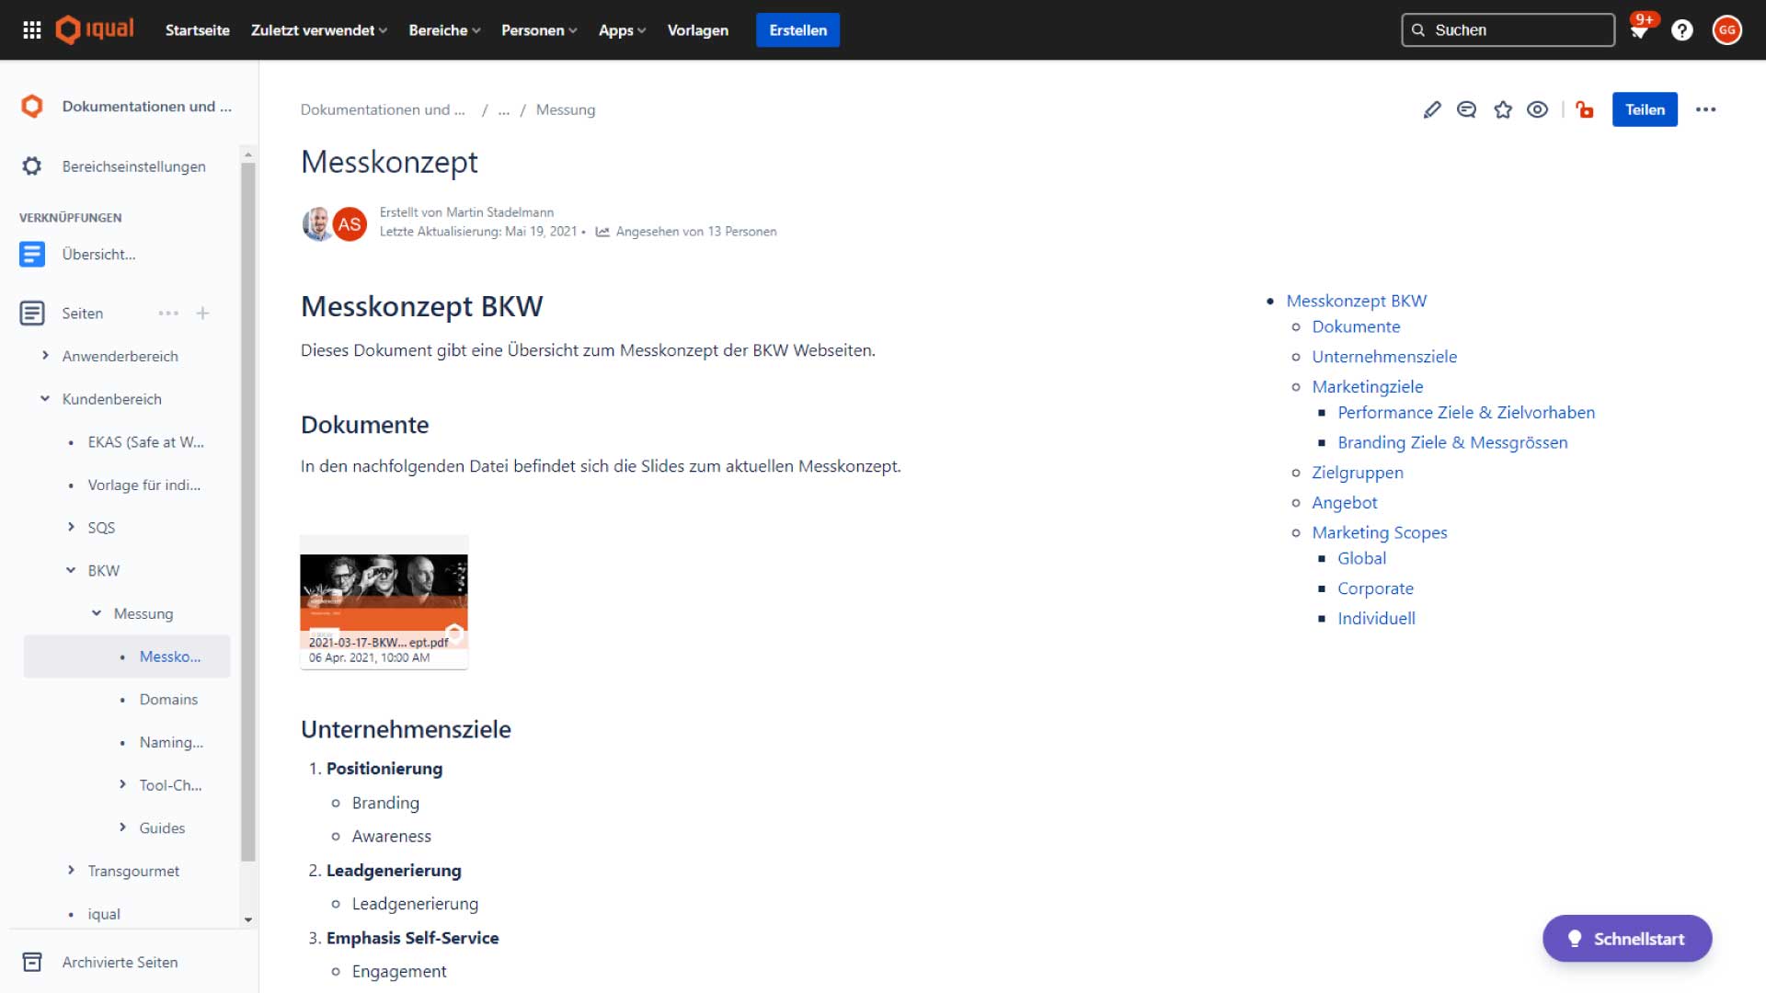This screenshot has width=1766, height=993.
Task: Toggle the star/favorite icon
Action: [1503, 109]
